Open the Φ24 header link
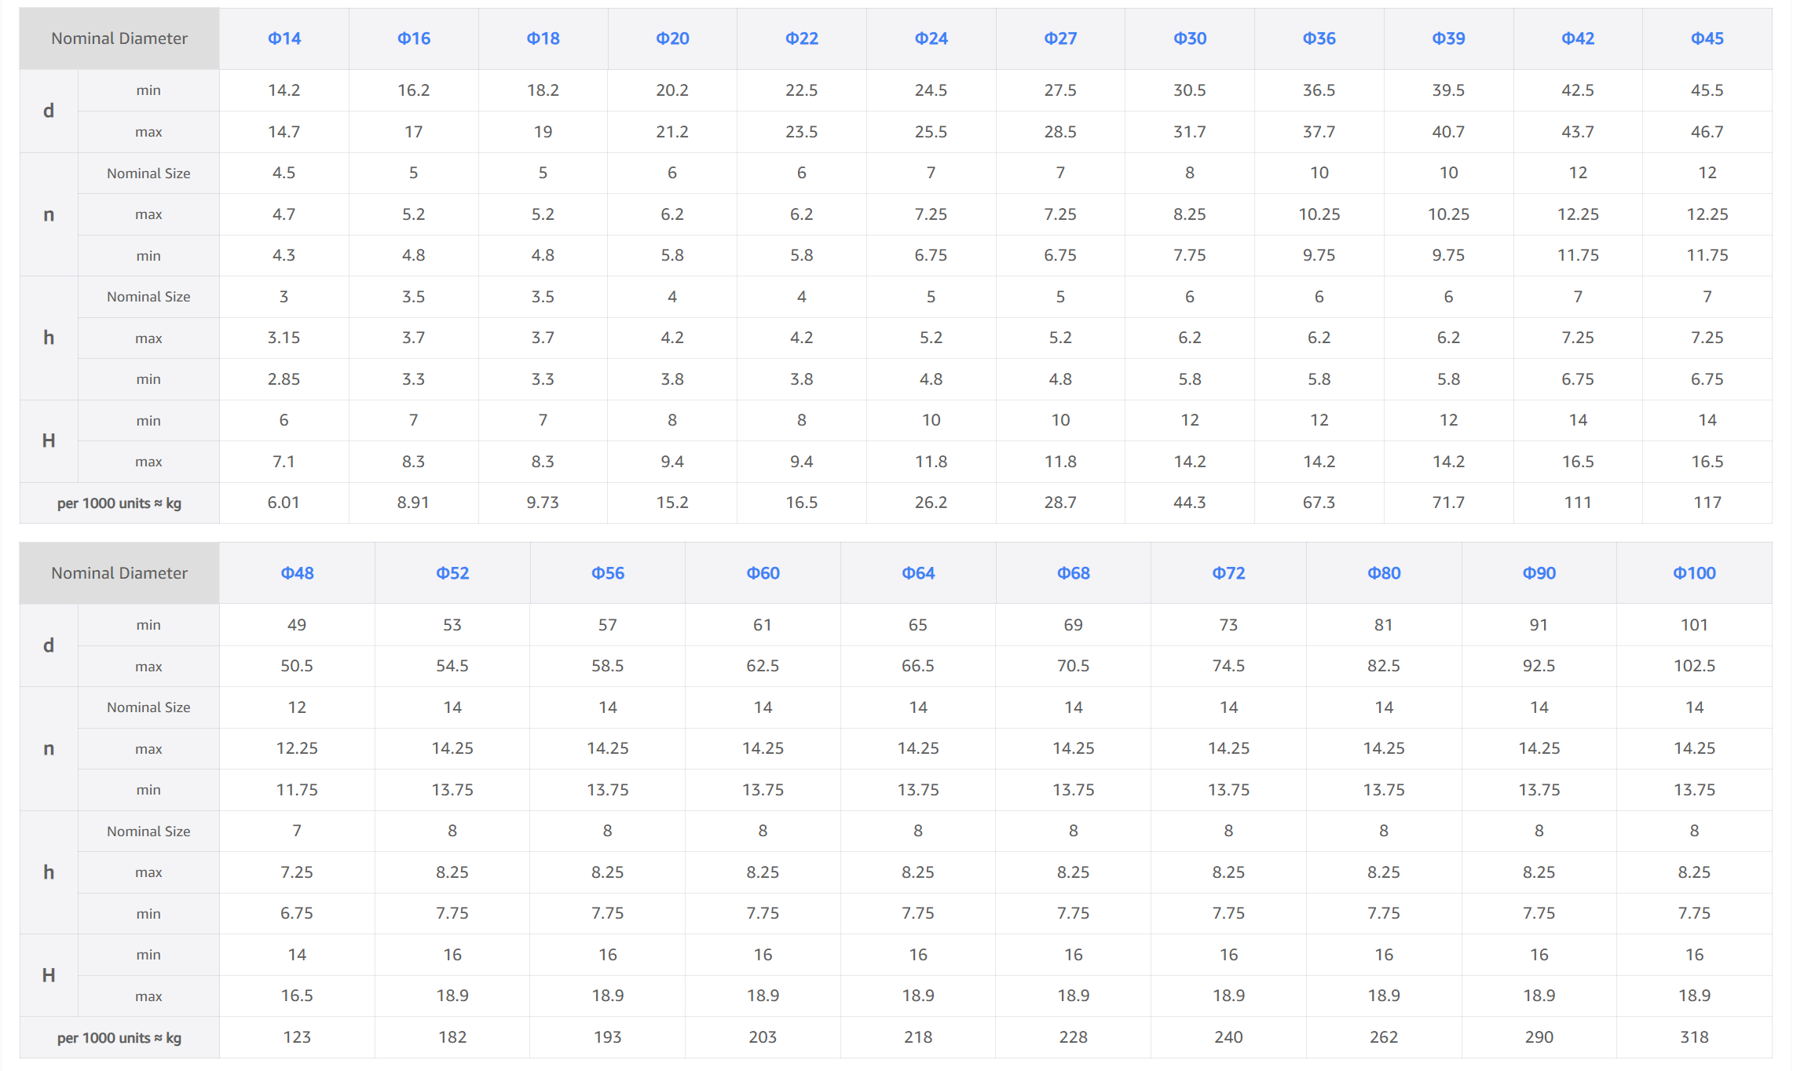Image resolution: width=1793 pixels, height=1071 pixels. (931, 38)
